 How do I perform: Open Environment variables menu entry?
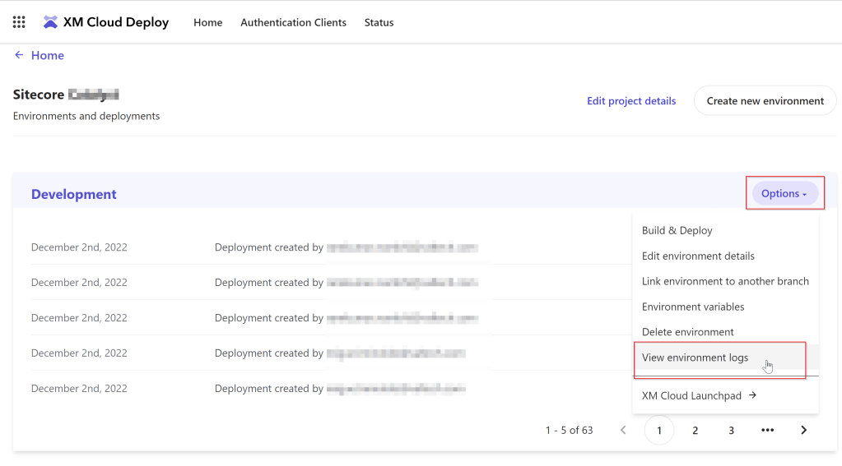[x=693, y=307]
